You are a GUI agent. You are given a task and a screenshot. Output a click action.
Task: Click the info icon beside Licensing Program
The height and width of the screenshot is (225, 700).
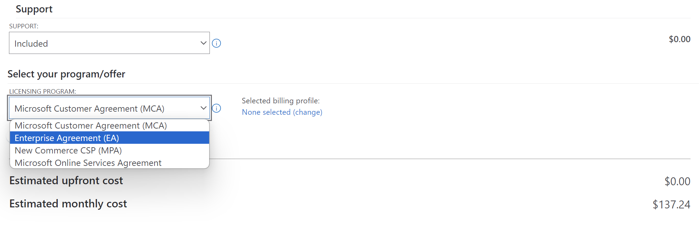pos(216,108)
